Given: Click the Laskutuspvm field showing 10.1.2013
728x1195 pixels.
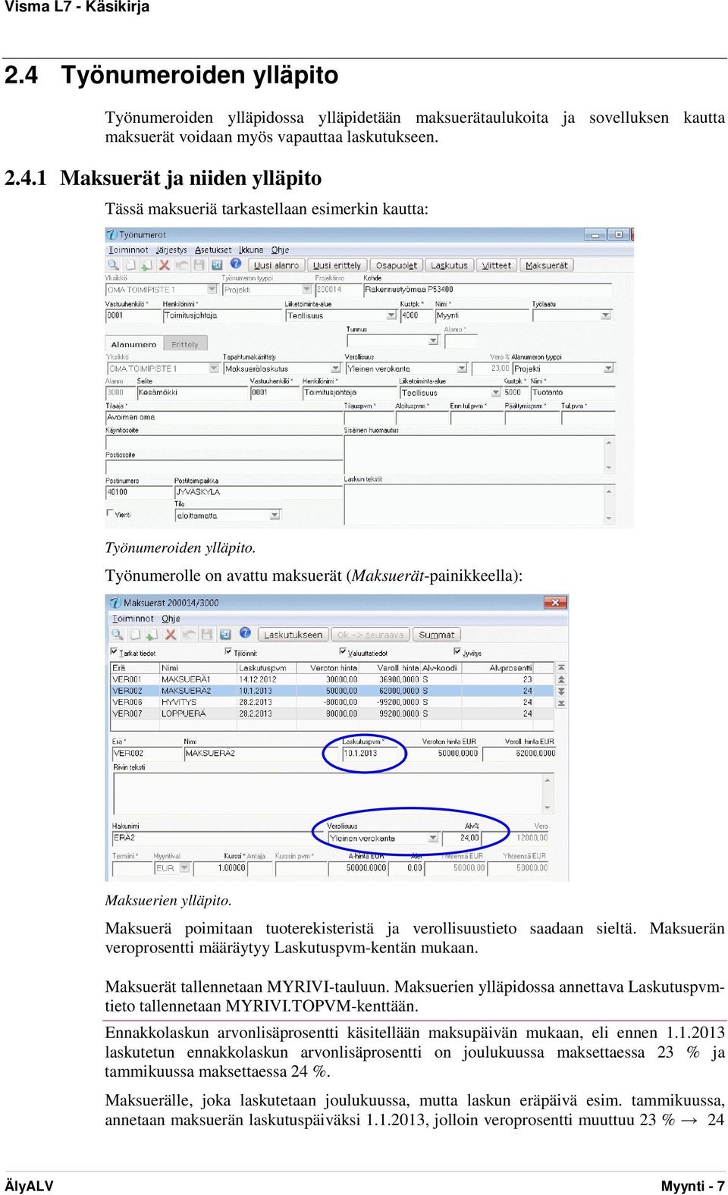Looking at the screenshot, I should pos(372,754).
